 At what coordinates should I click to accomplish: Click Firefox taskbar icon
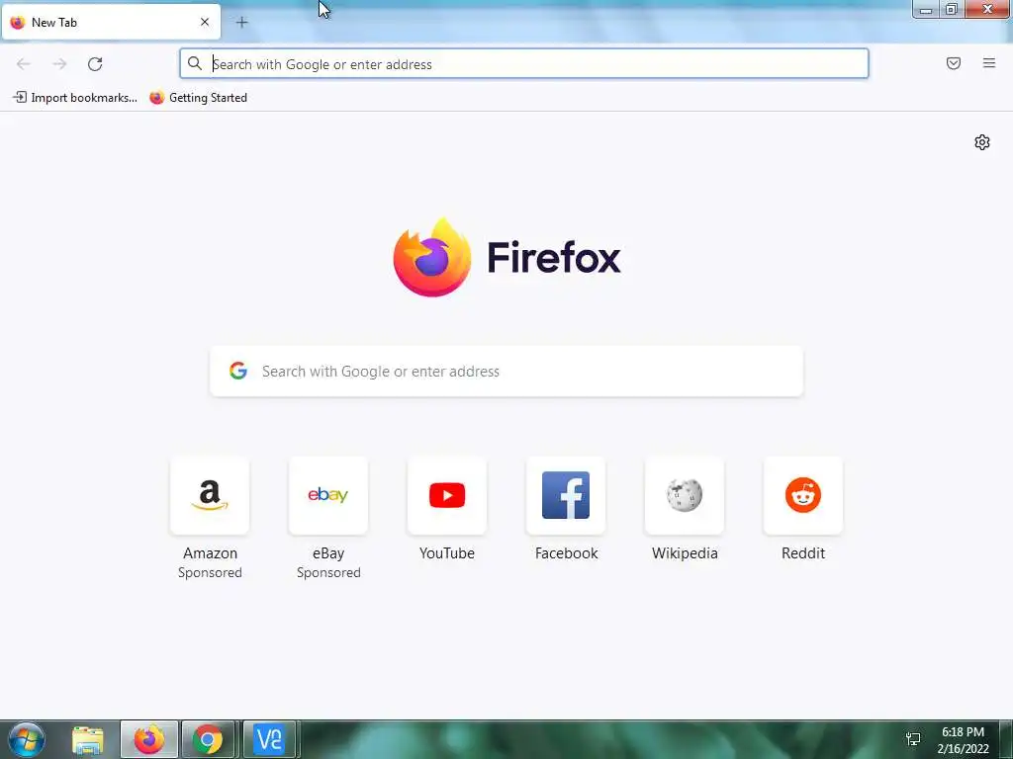point(148,739)
